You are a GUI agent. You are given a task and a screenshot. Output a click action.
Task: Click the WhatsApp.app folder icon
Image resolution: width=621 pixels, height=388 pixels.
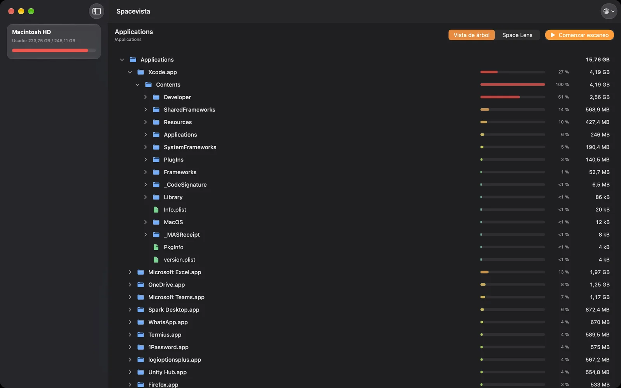click(x=141, y=322)
